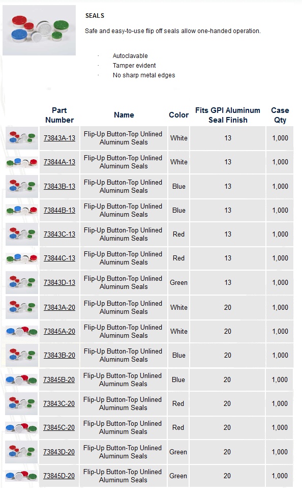Screen dimensions: 302x495
Task: Click thumbnail beside 73844B-13
Action: (x=22, y=210)
